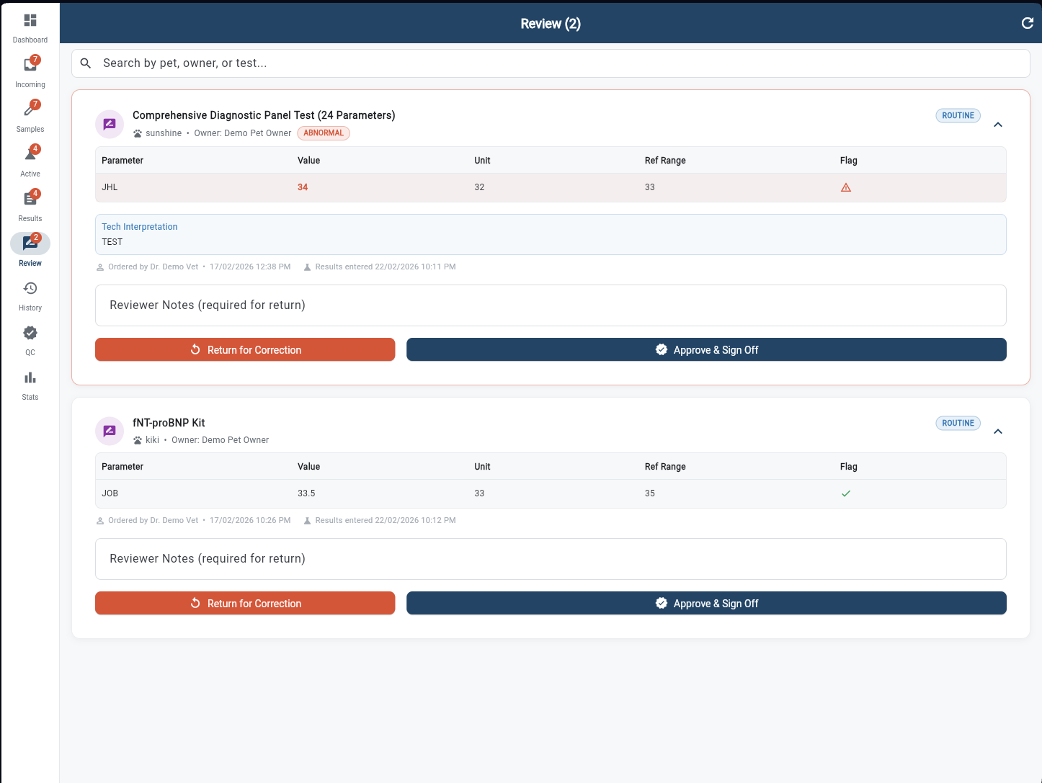Viewport: 1042px width, 783px height.
Task: Collapse the fNT-proBNP Kit card
Action: click(x=998, y=431)
